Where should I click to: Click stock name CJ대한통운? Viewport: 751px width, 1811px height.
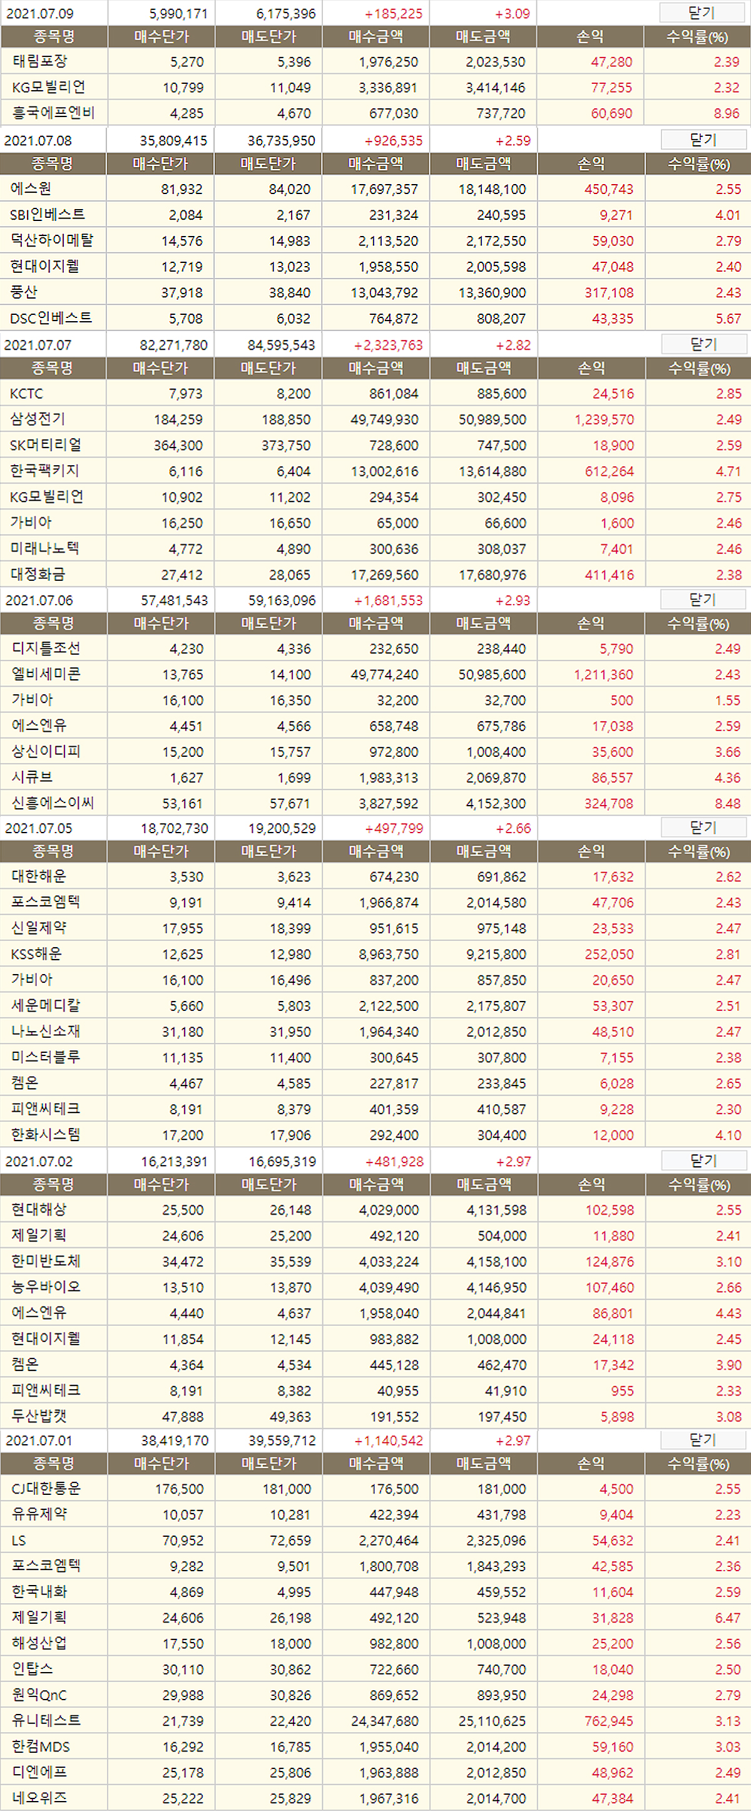click(46, 1489)
